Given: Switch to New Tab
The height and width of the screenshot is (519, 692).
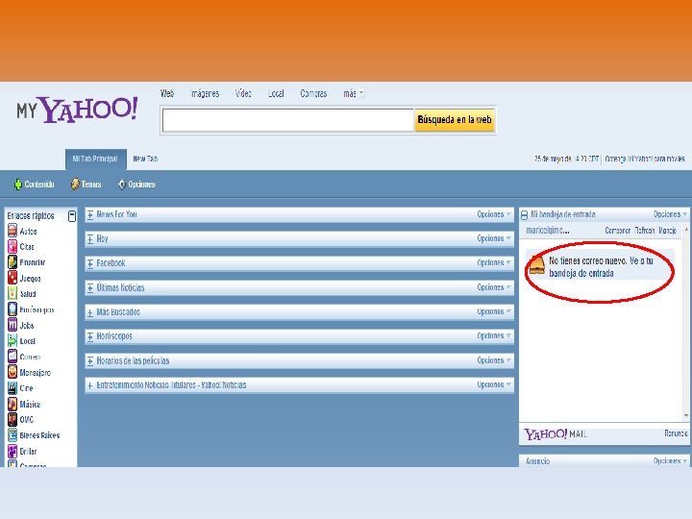Looking at the screenshot, I should point(145,159).
